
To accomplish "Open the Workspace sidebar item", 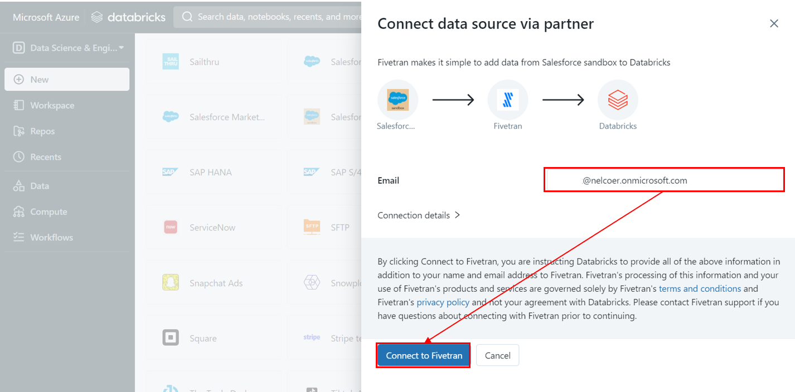I will 52,105.
